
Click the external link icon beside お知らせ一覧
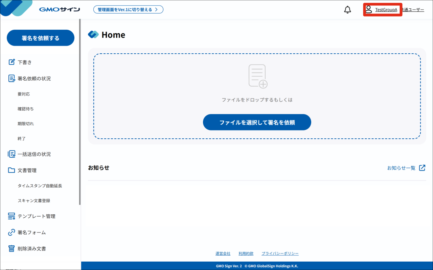click(422, 168)
